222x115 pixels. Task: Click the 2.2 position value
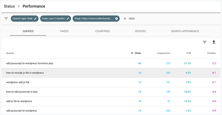coord(214,64)
